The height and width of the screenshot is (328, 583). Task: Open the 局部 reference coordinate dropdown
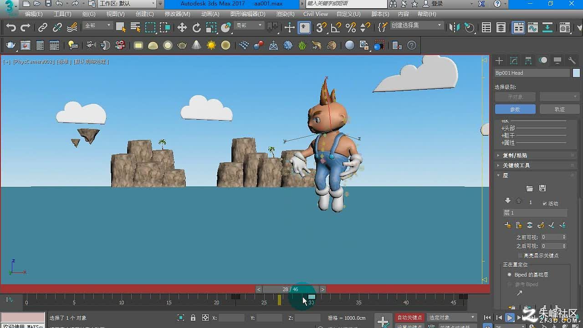coord(250,26)
